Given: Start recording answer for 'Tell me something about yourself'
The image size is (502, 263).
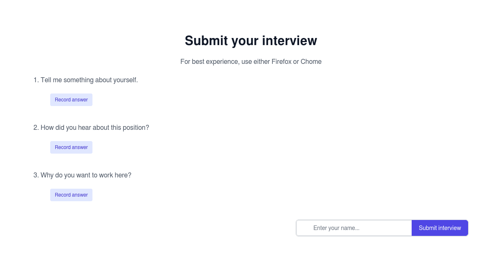Looking at the screenshot, I should coord(71,99).
